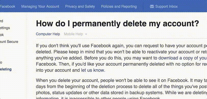Click the sidebar item above 'Deleting'
The height and width of the screenshot is (99, 207).
pos(1,63)
